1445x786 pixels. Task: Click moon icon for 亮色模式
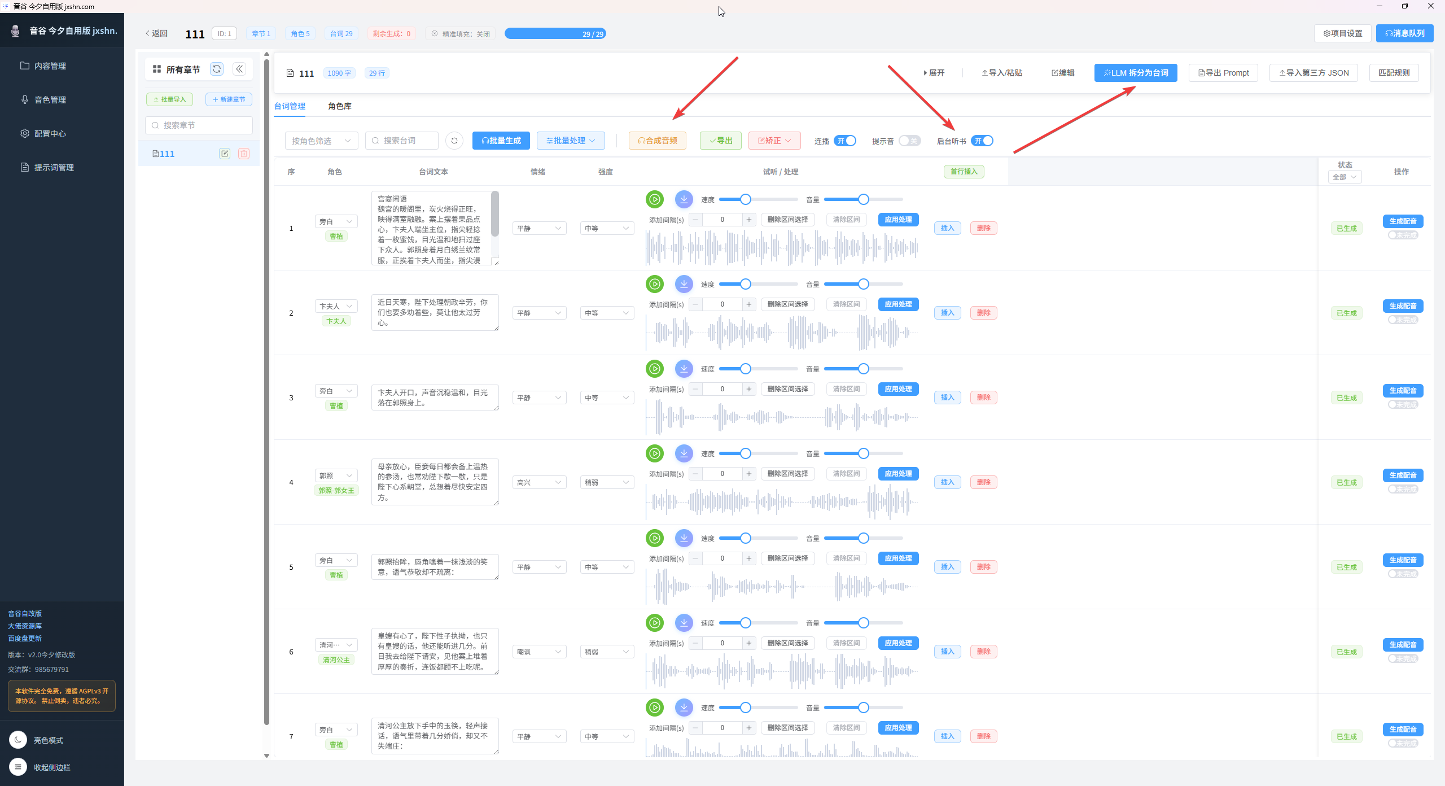18,740
